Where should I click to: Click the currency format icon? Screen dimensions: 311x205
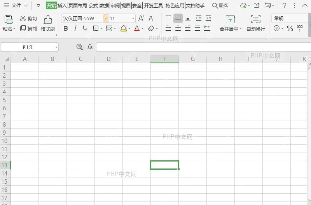(276, 28)
